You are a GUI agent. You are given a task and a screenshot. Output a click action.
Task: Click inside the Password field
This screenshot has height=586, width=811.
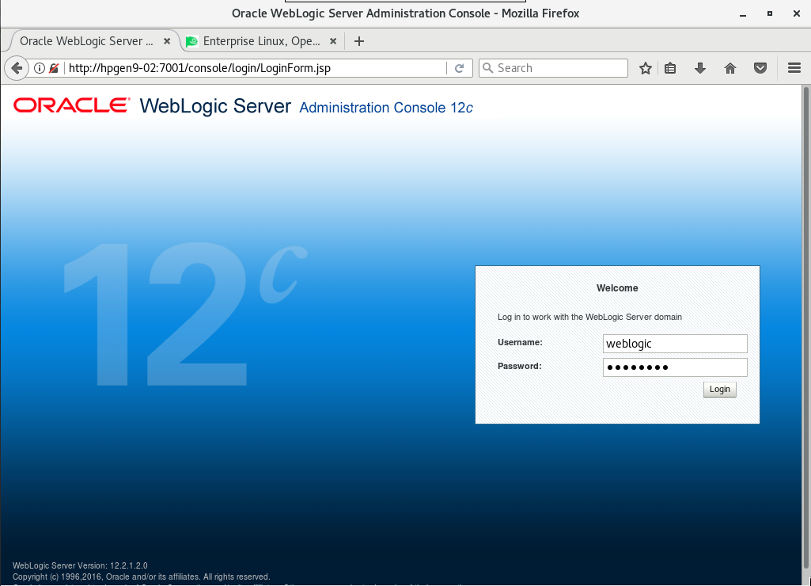click(675, 367)
